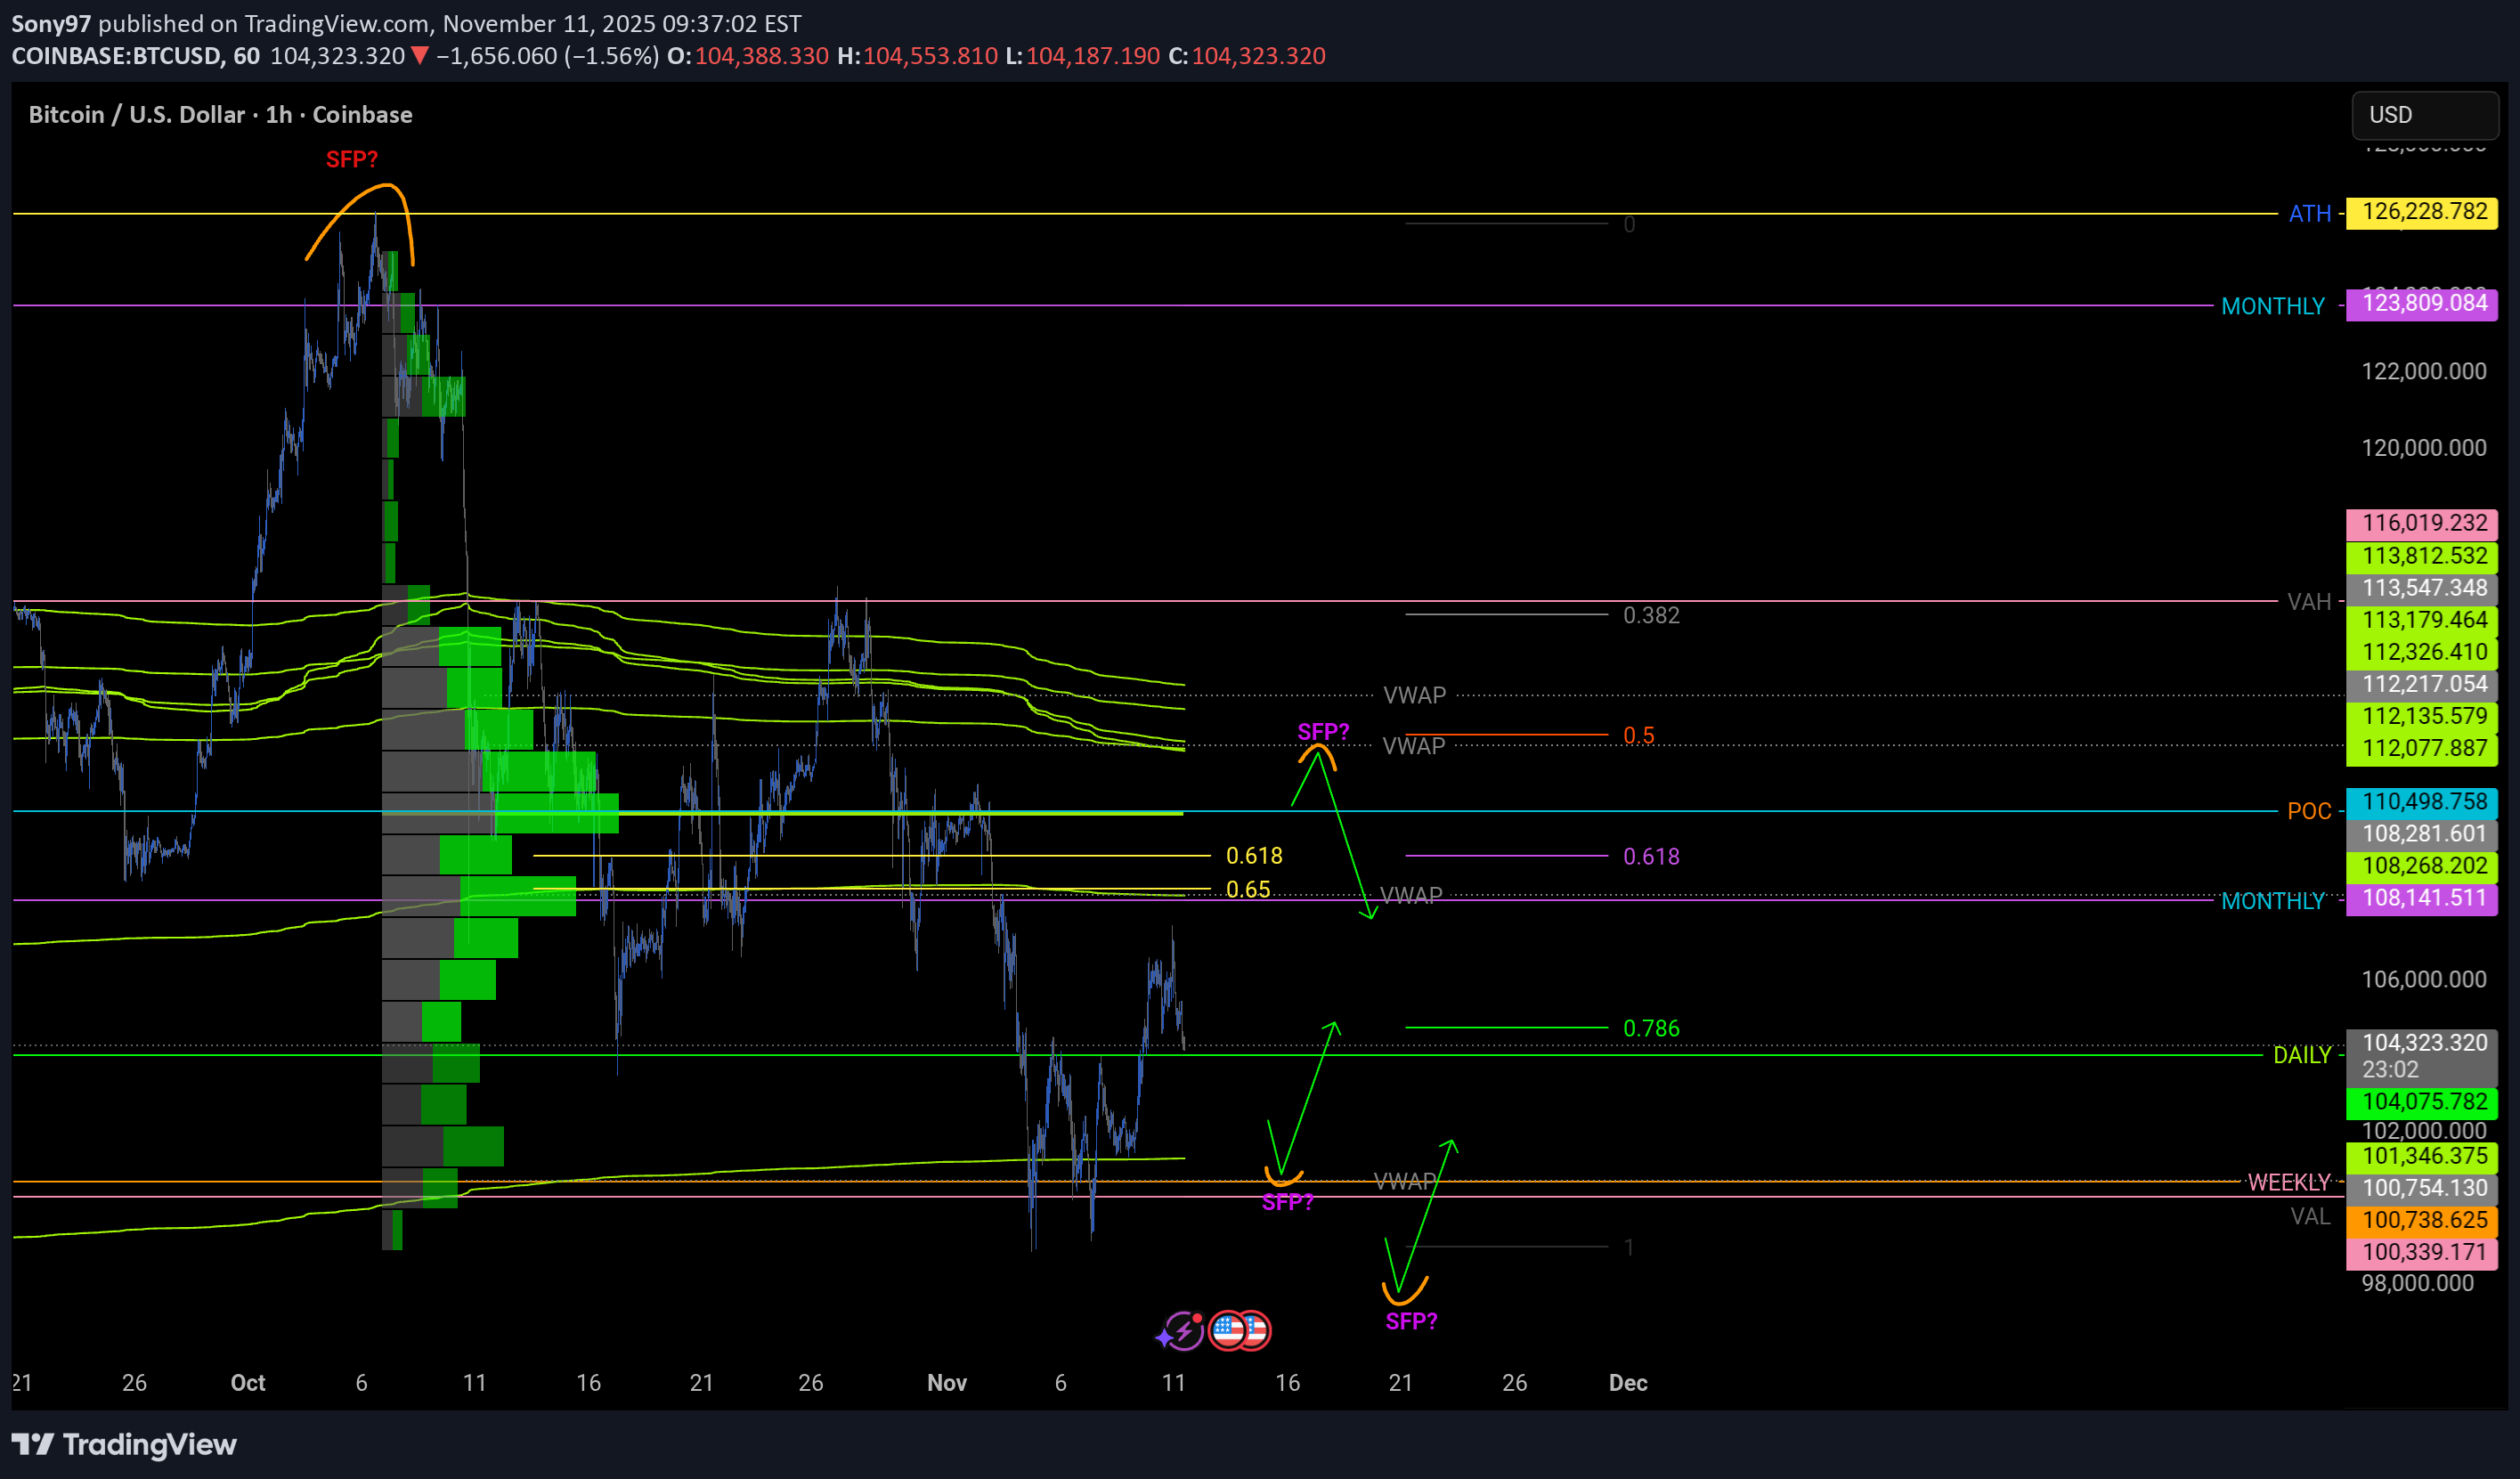Click the Oct date marker on time axis
This screenshot has height=1479, width=2520.
point(247,1383)
